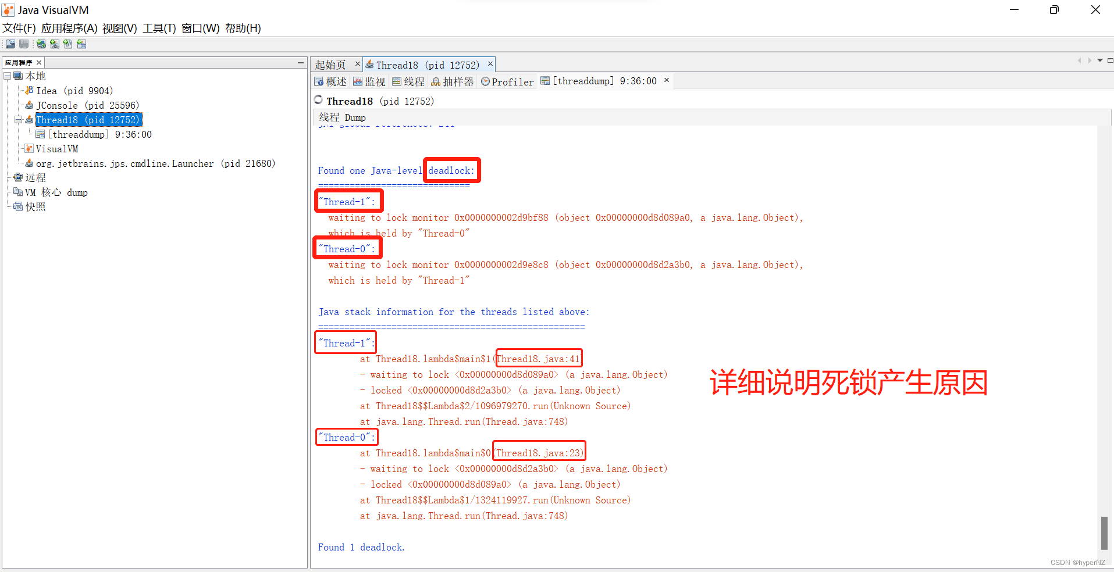Image resolution: width=1114 pixels, height=572 pixels.
Task: Switch to the 监视 monitor tab
Action: [369, 81]
